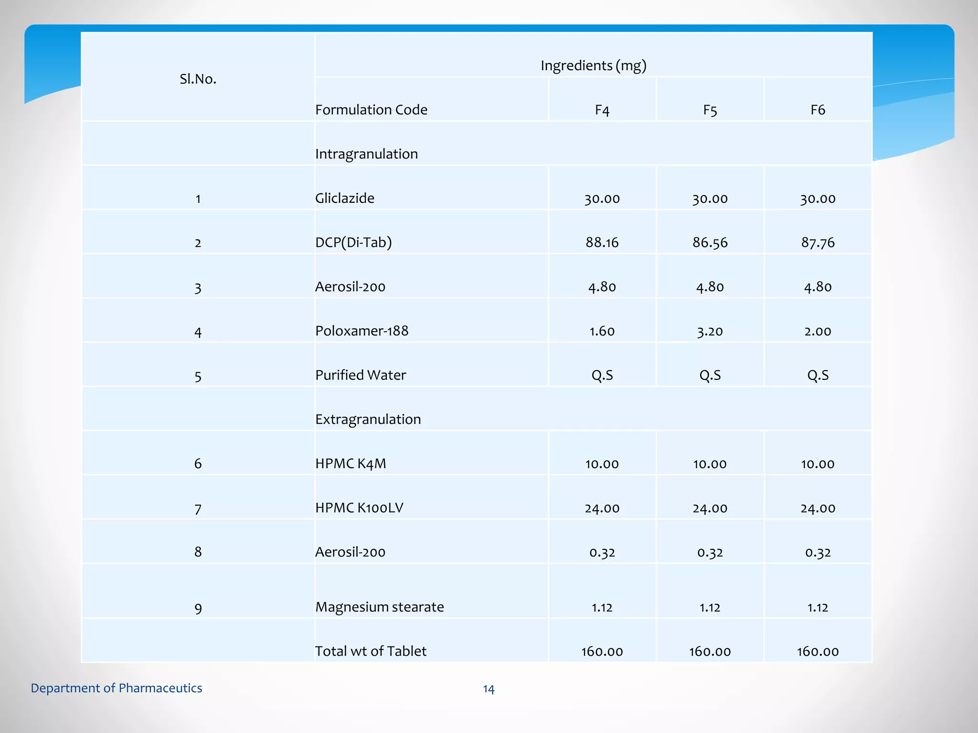Select the Purified Water row label

[360, 375]
